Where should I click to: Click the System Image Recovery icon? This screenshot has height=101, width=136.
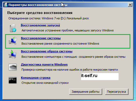coord(13,54)
